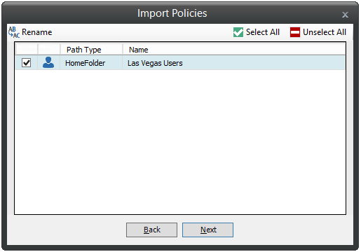Screen dimensions: 361x252
Task: Click the blue user icon in policy row
Action: [48, 62]
